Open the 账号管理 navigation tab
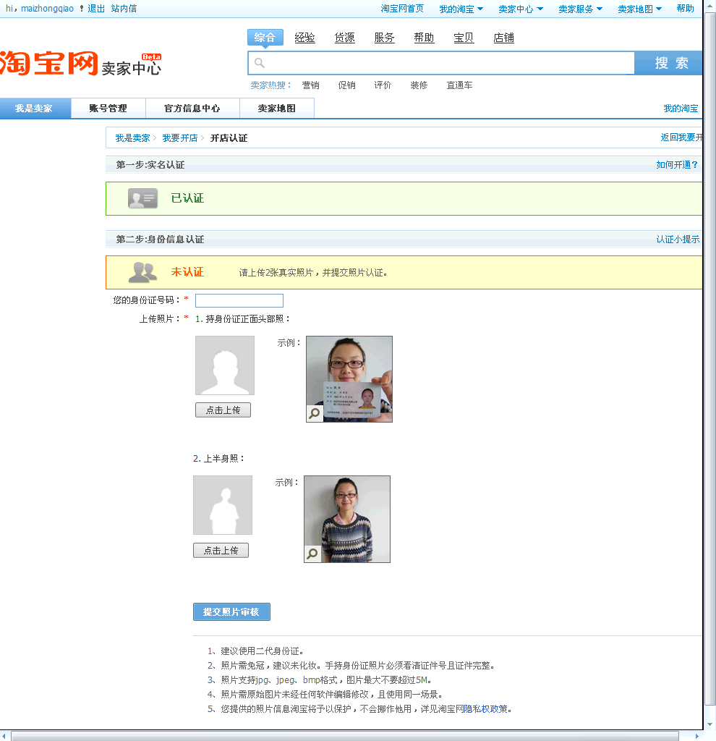Viewport: 716px width, 741px height. coord(108,109)
